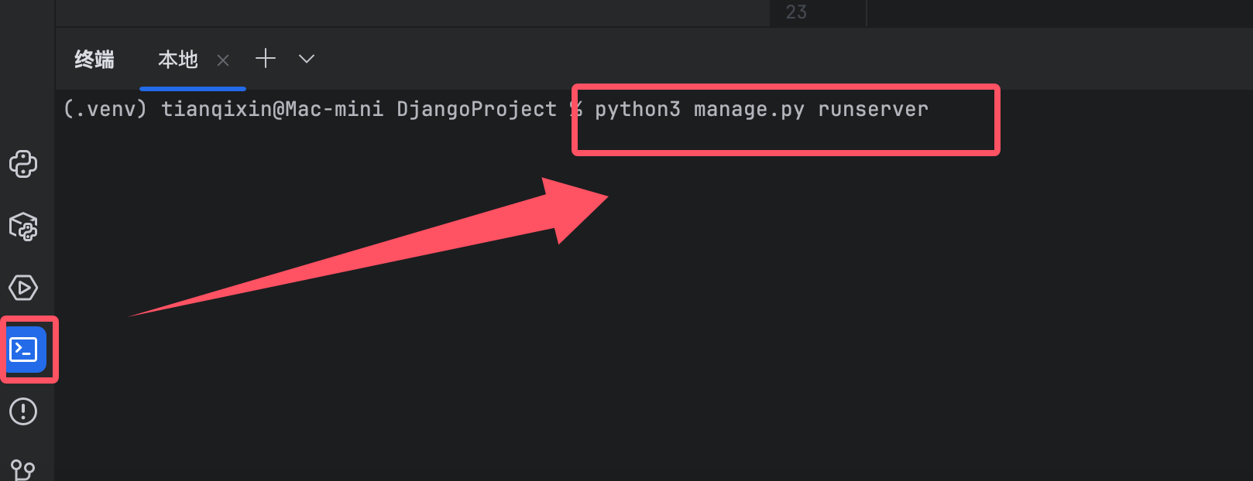Switch to the 本地 terminal tab

click(x=177, y=60)
